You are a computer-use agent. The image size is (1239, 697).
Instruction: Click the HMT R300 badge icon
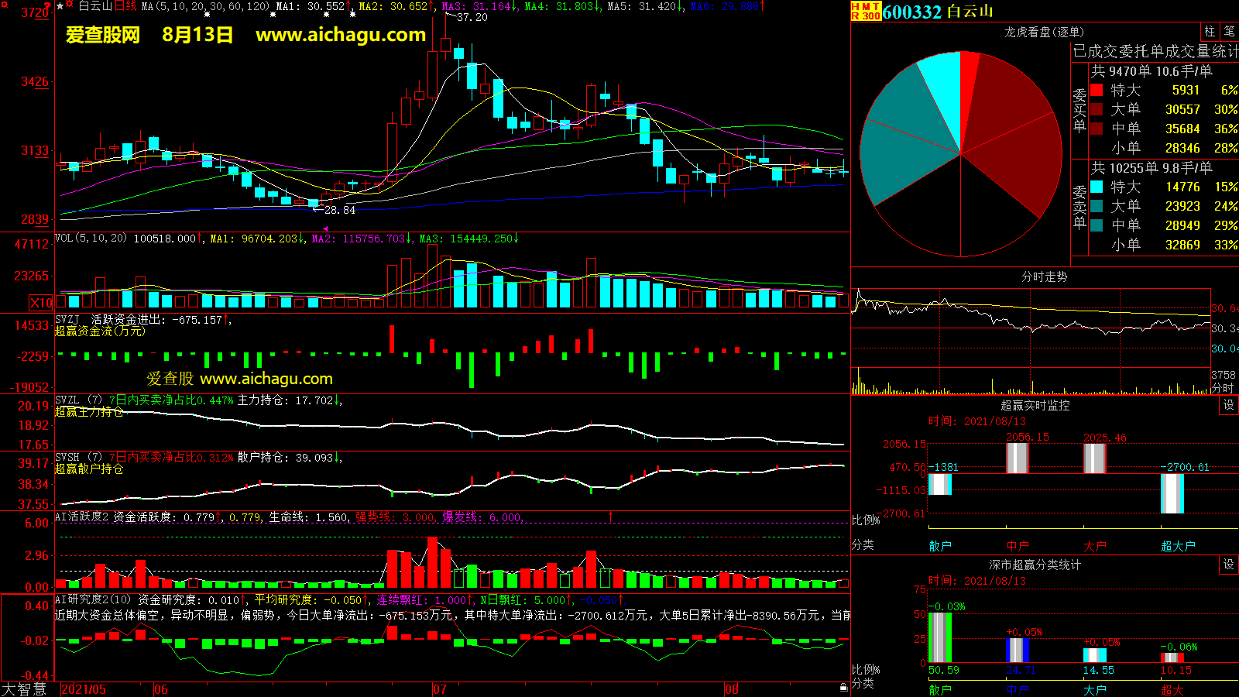click(x=866, y=11)
